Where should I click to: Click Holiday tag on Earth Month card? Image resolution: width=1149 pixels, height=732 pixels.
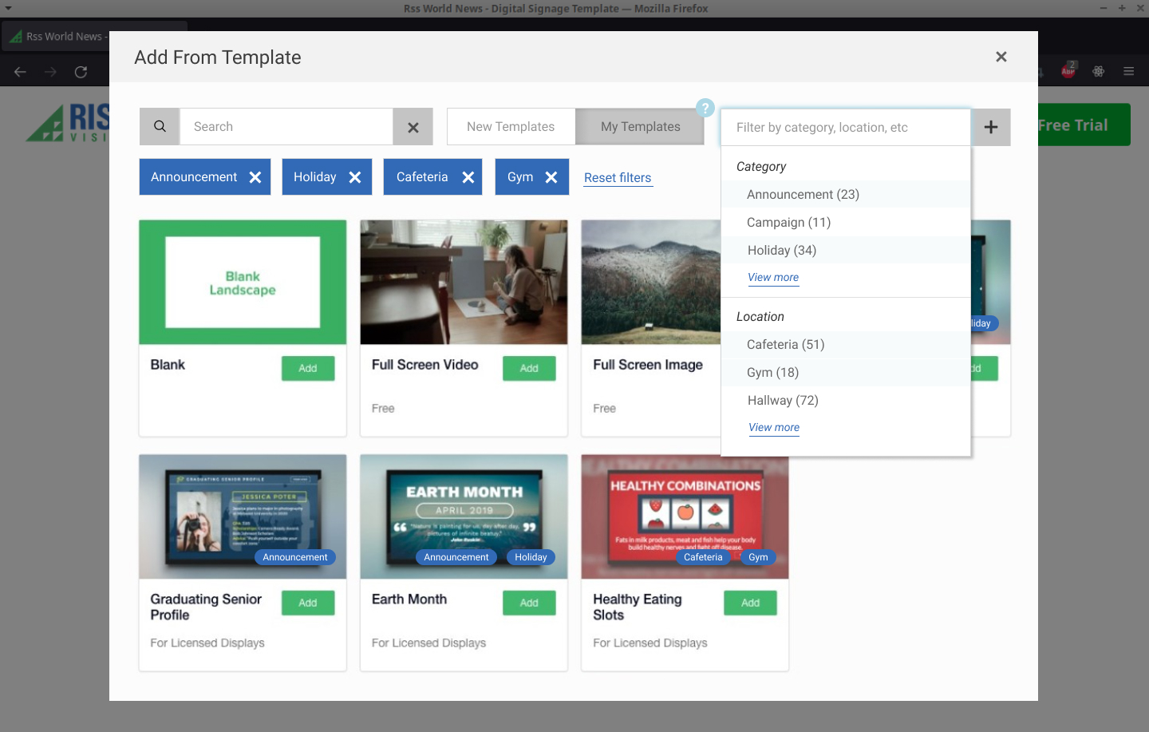(x=531, y=557)
